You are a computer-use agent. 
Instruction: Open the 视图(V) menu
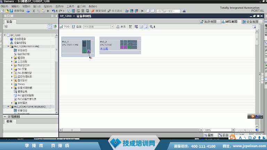[x=26, y=6]
